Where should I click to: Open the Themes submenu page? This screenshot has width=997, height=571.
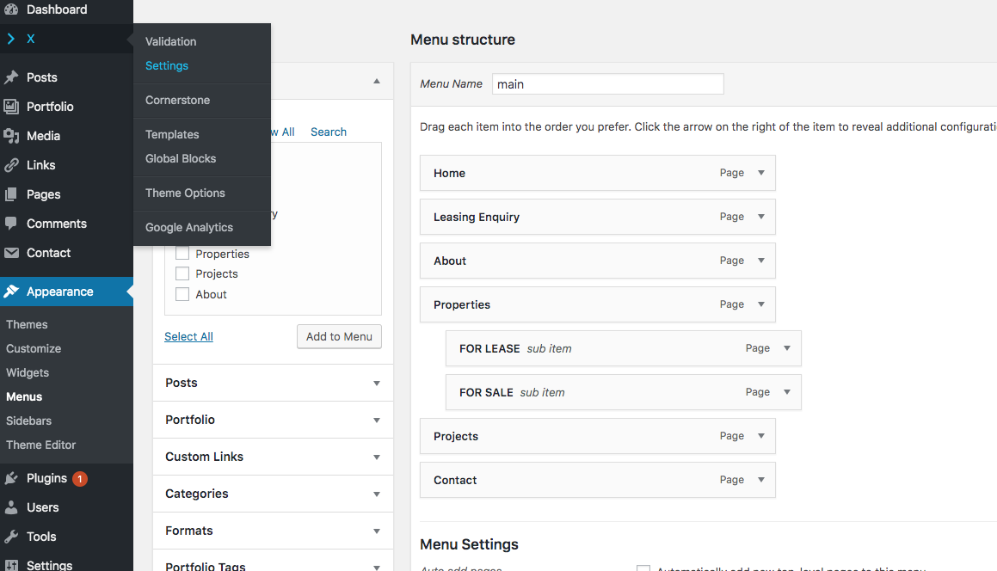click(x=27, y=324)
